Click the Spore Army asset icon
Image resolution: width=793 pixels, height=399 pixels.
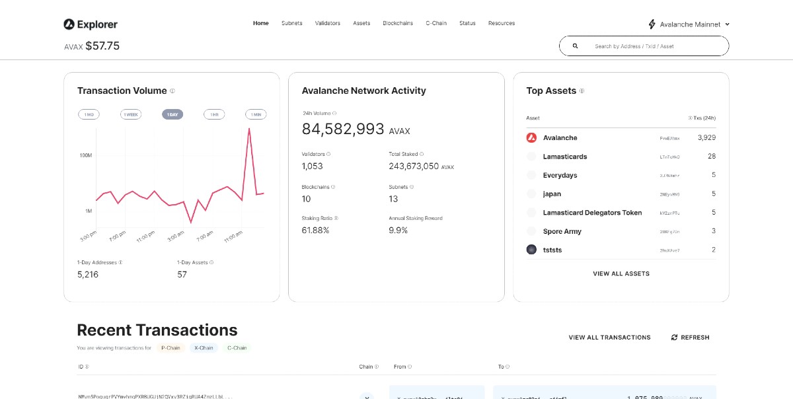click(x=531, y=231)
